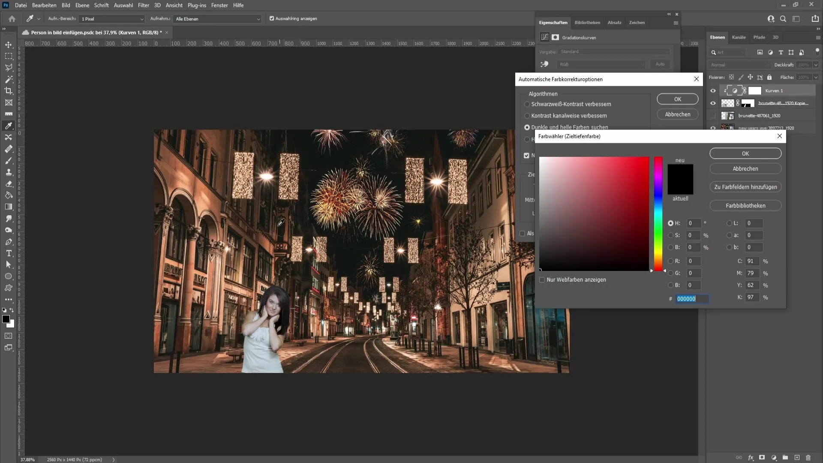Click Zu Farbfeldern hinzufügen button
Viewport: 823px width, 463px height.
coord(745,187)
